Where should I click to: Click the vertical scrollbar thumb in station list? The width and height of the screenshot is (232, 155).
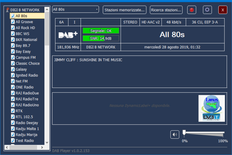(47, 29)
